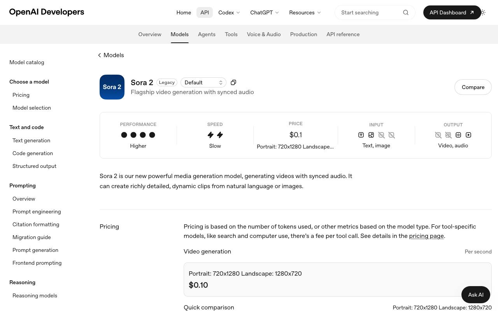Switch to the Agents tab
This screenshot has height=311, width=498.
point(207,34)
